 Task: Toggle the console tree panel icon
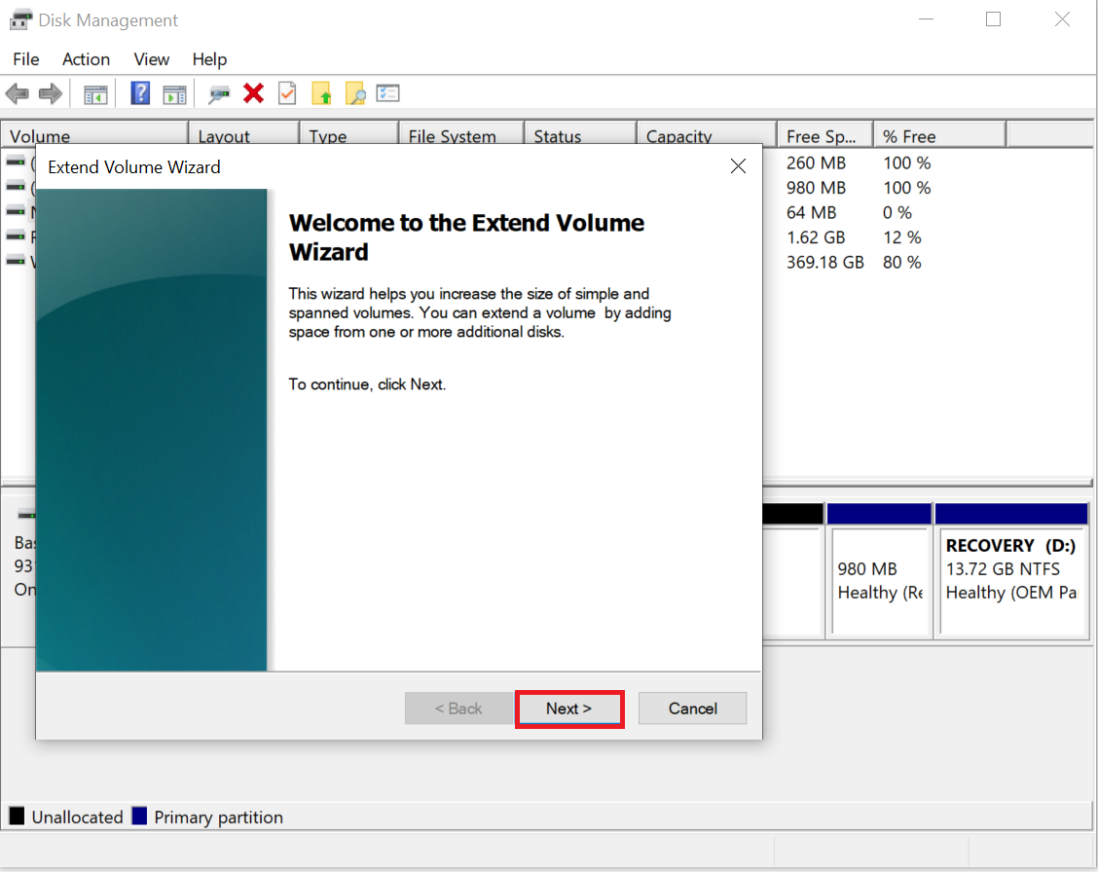[94, 92]
